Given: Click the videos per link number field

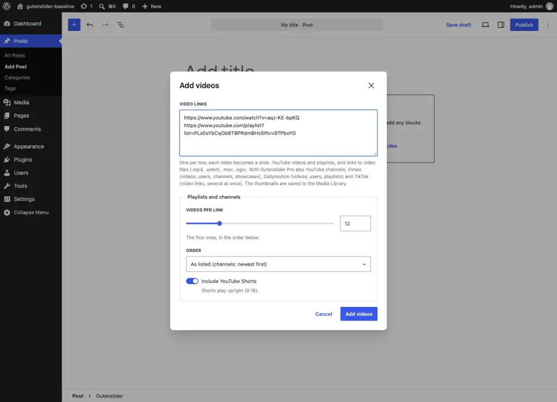Looking at the screenshot, I should pyautogui.click(x=355, y=223).
